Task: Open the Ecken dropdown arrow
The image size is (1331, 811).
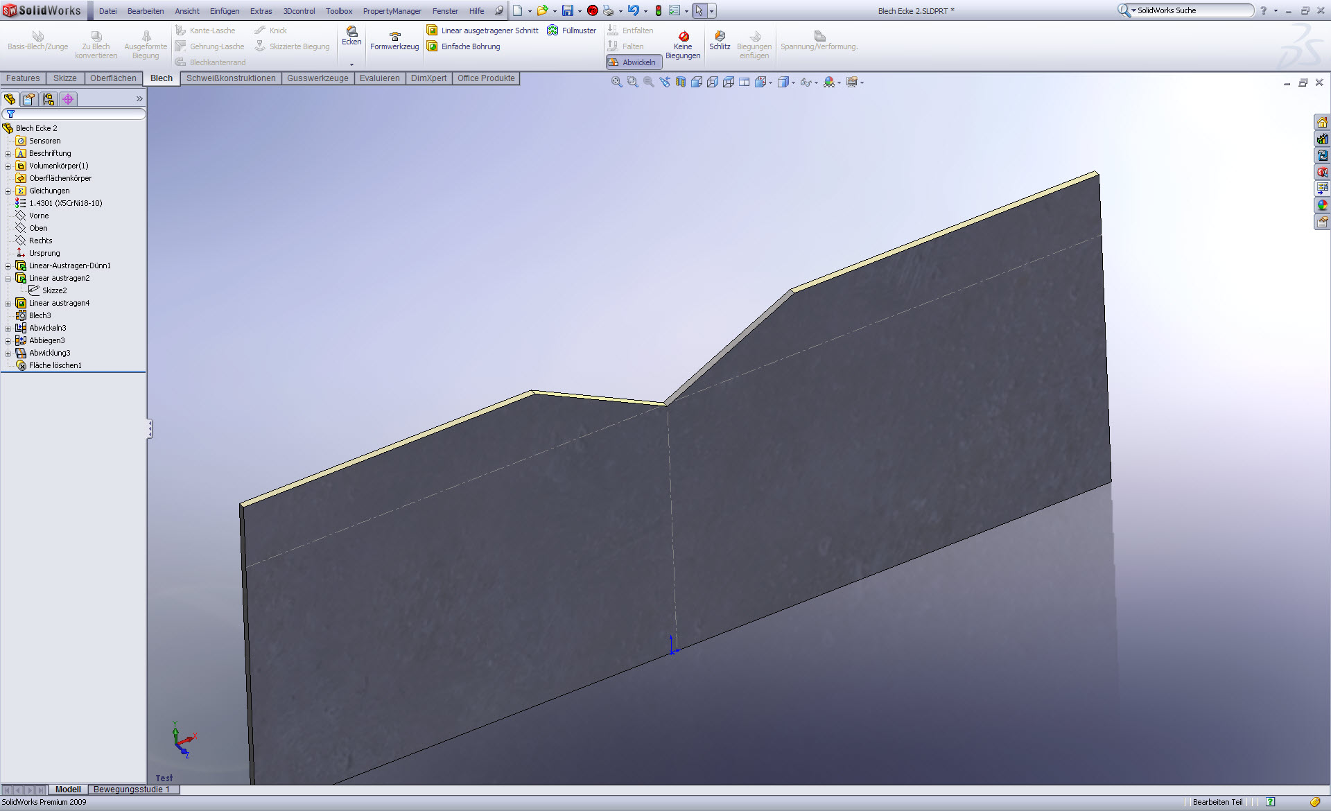Action: point(351,64)
